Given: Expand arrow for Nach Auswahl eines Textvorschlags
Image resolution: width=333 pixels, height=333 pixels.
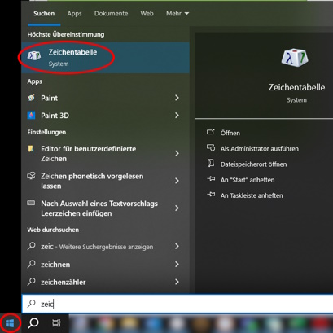Looking at the screenshot, I should click(x=177, y=208).
